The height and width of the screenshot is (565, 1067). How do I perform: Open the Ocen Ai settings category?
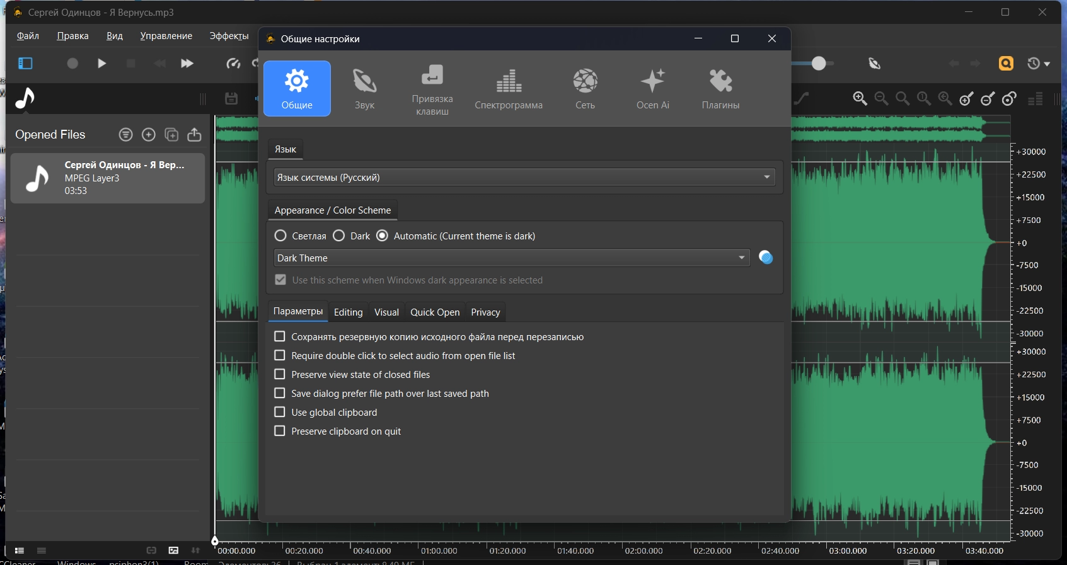[x=652, y=89]
